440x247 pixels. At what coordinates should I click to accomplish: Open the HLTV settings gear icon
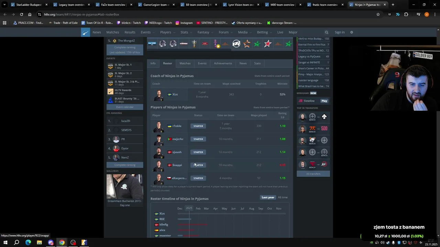(351, 32)
